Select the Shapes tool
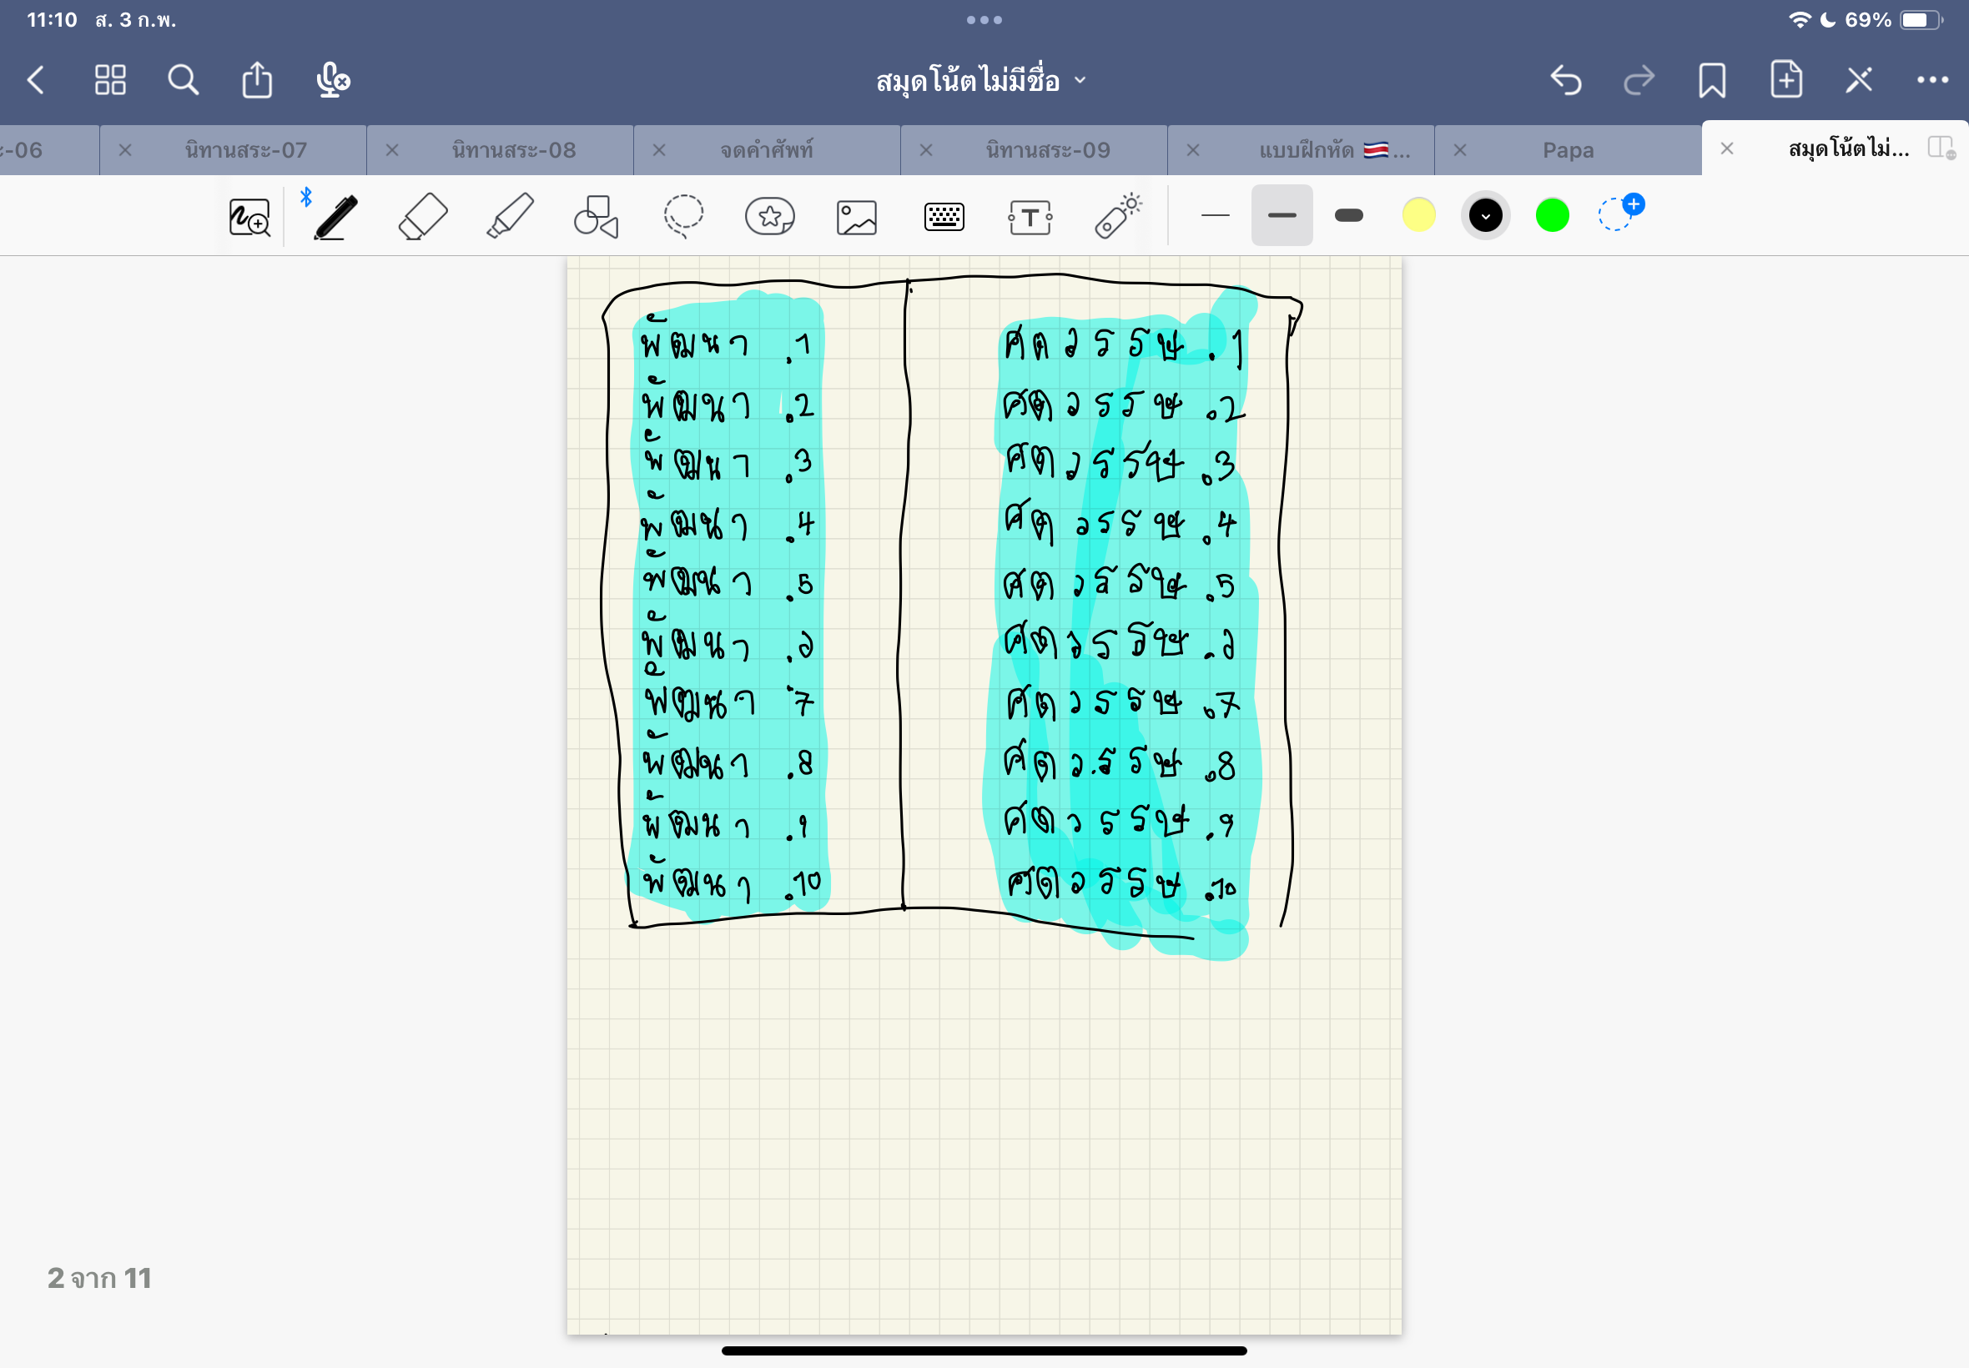Image resolution: width=1969 pixels, height=1368 pixels. click(x=597, y=216)
